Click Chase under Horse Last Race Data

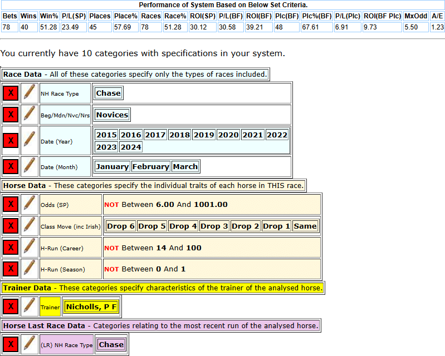(111, 344)
